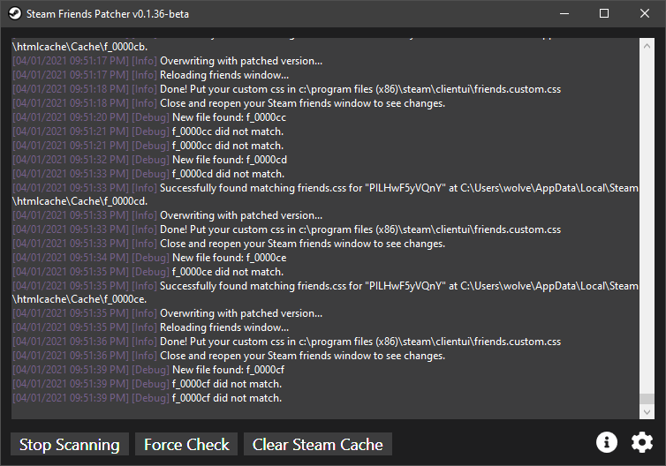Click the Steam logo in title bar
The width and height of the screenshot is (666, 466).
point(15,13)
